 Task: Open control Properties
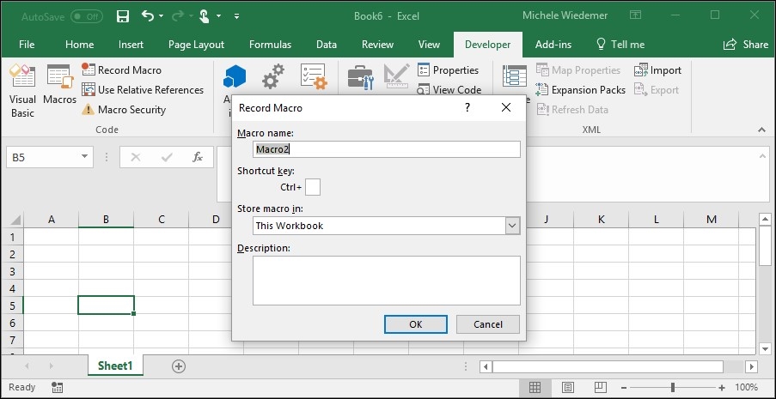[x=448, y=70]
